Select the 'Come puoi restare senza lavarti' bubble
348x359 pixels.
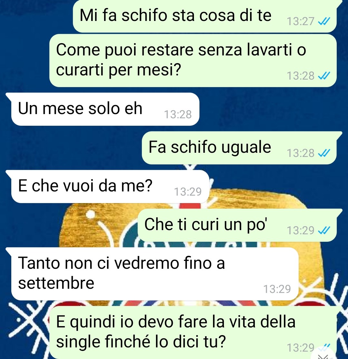click(x=193, y=61)
